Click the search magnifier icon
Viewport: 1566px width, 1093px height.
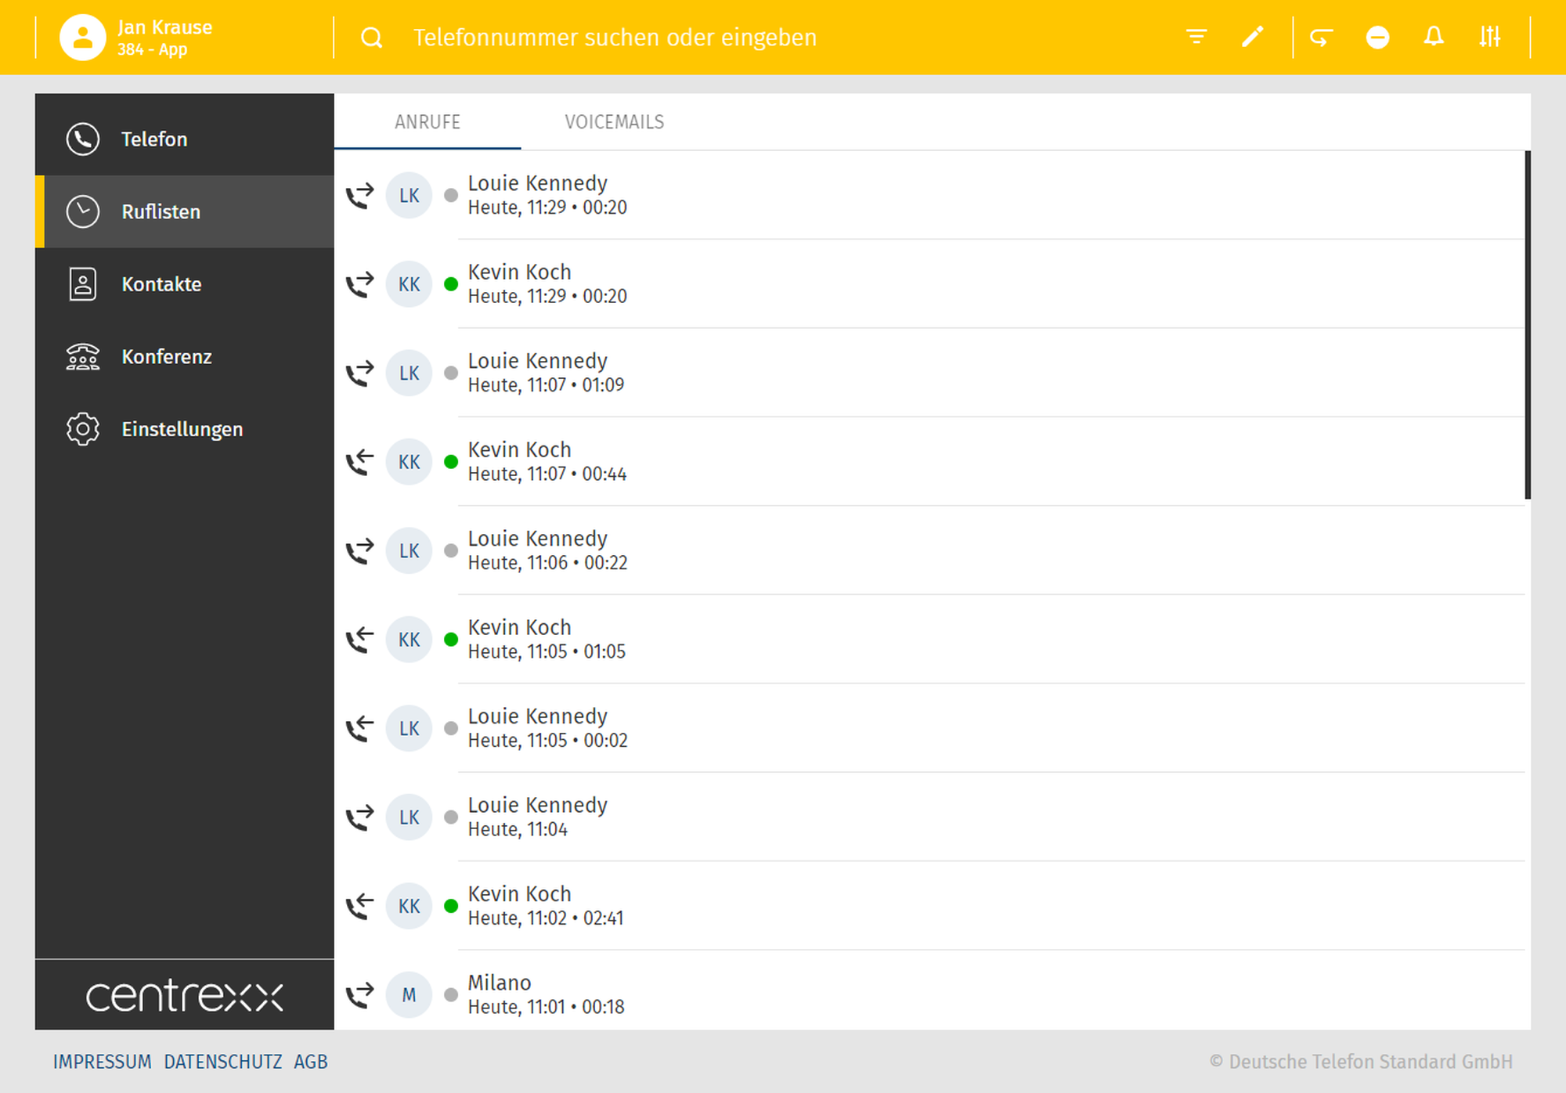(372, 38)
